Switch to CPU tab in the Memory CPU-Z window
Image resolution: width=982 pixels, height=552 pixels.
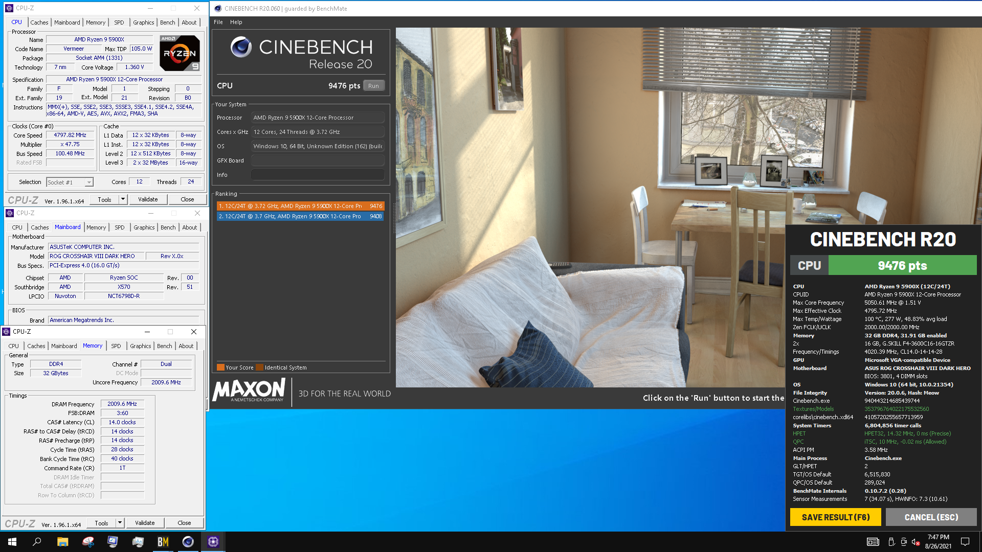click(13, 346)
